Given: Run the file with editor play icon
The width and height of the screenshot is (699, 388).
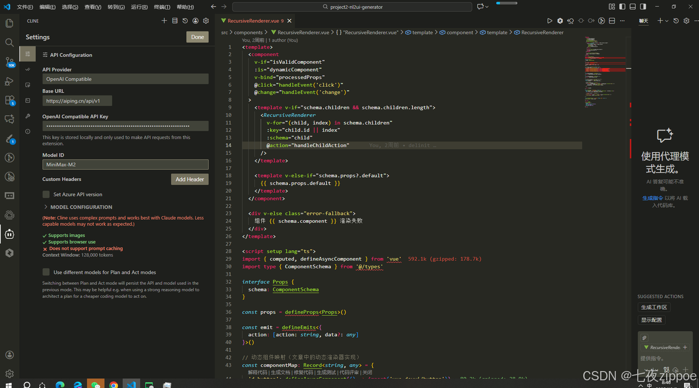Looking at the screenshot, I should coord(549,21).
